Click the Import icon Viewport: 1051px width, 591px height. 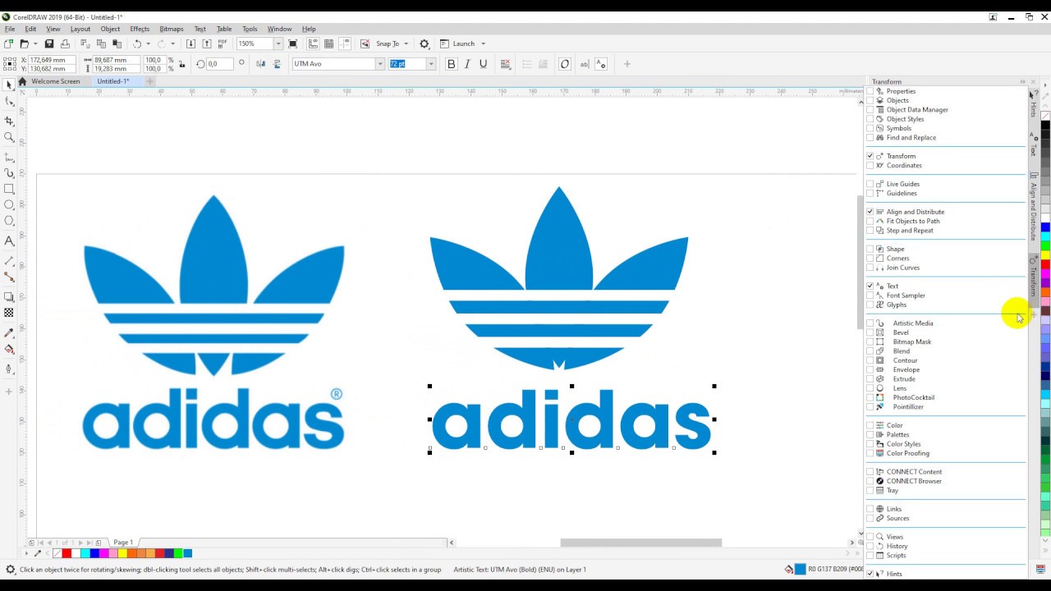(190, 44)
